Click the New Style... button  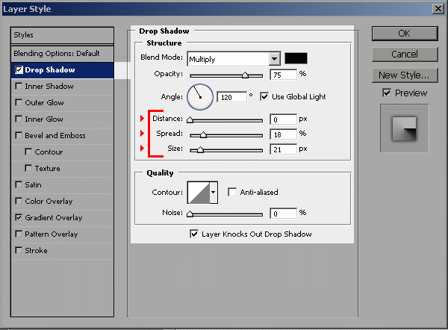point(404,75)
